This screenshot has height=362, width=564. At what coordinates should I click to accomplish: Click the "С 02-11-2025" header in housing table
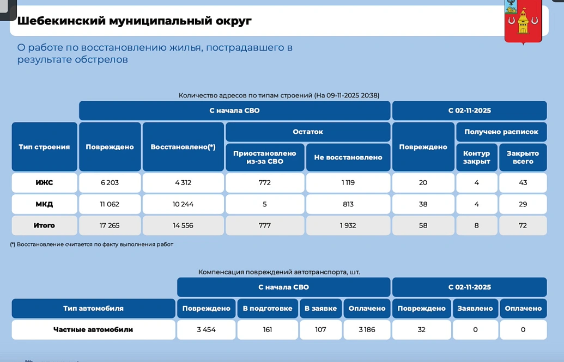[x=469, y=111]
